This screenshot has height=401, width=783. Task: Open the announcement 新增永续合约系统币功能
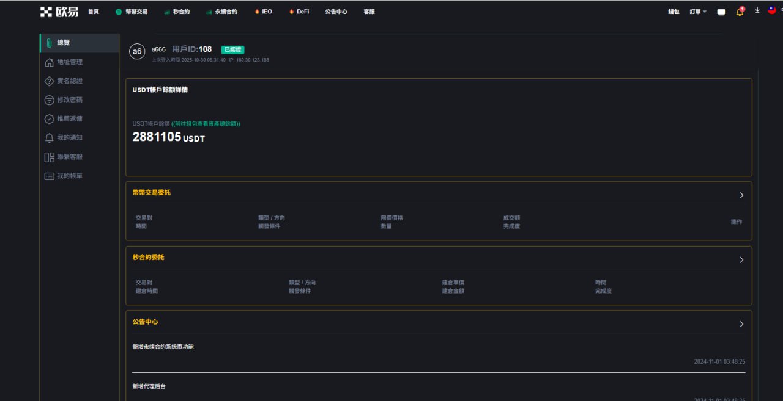[x=163, y=347]
